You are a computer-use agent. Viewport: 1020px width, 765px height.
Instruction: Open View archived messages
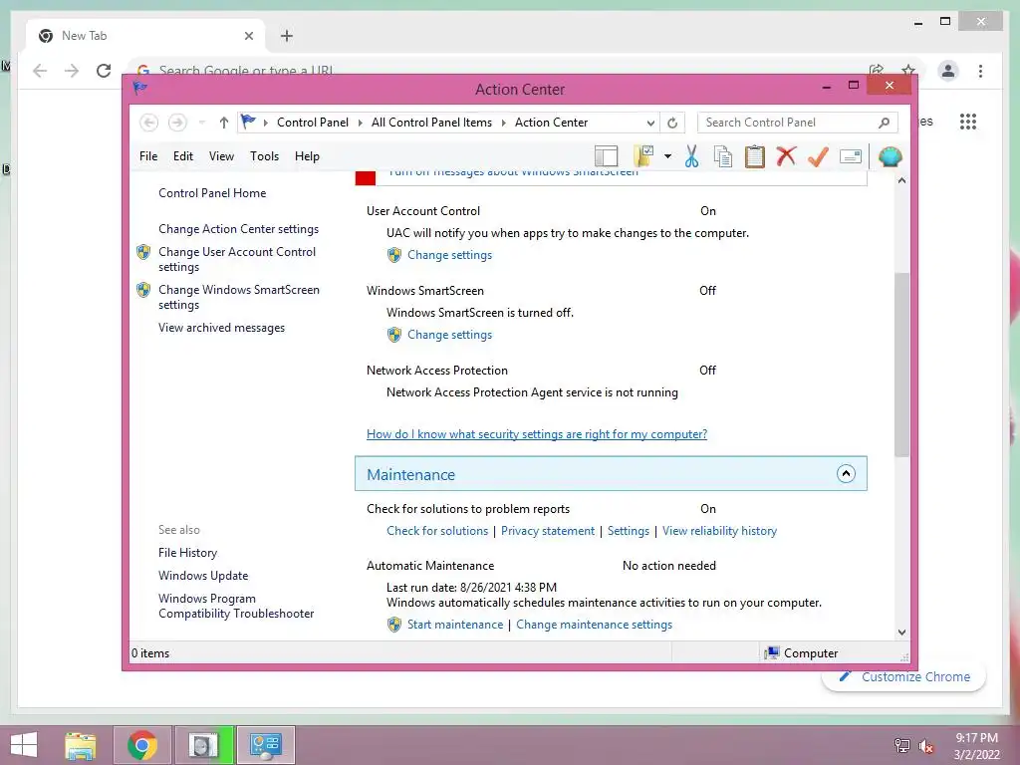coord(222,328)
